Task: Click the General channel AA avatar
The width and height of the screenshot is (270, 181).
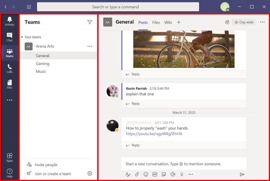Action: click(108, 22)
